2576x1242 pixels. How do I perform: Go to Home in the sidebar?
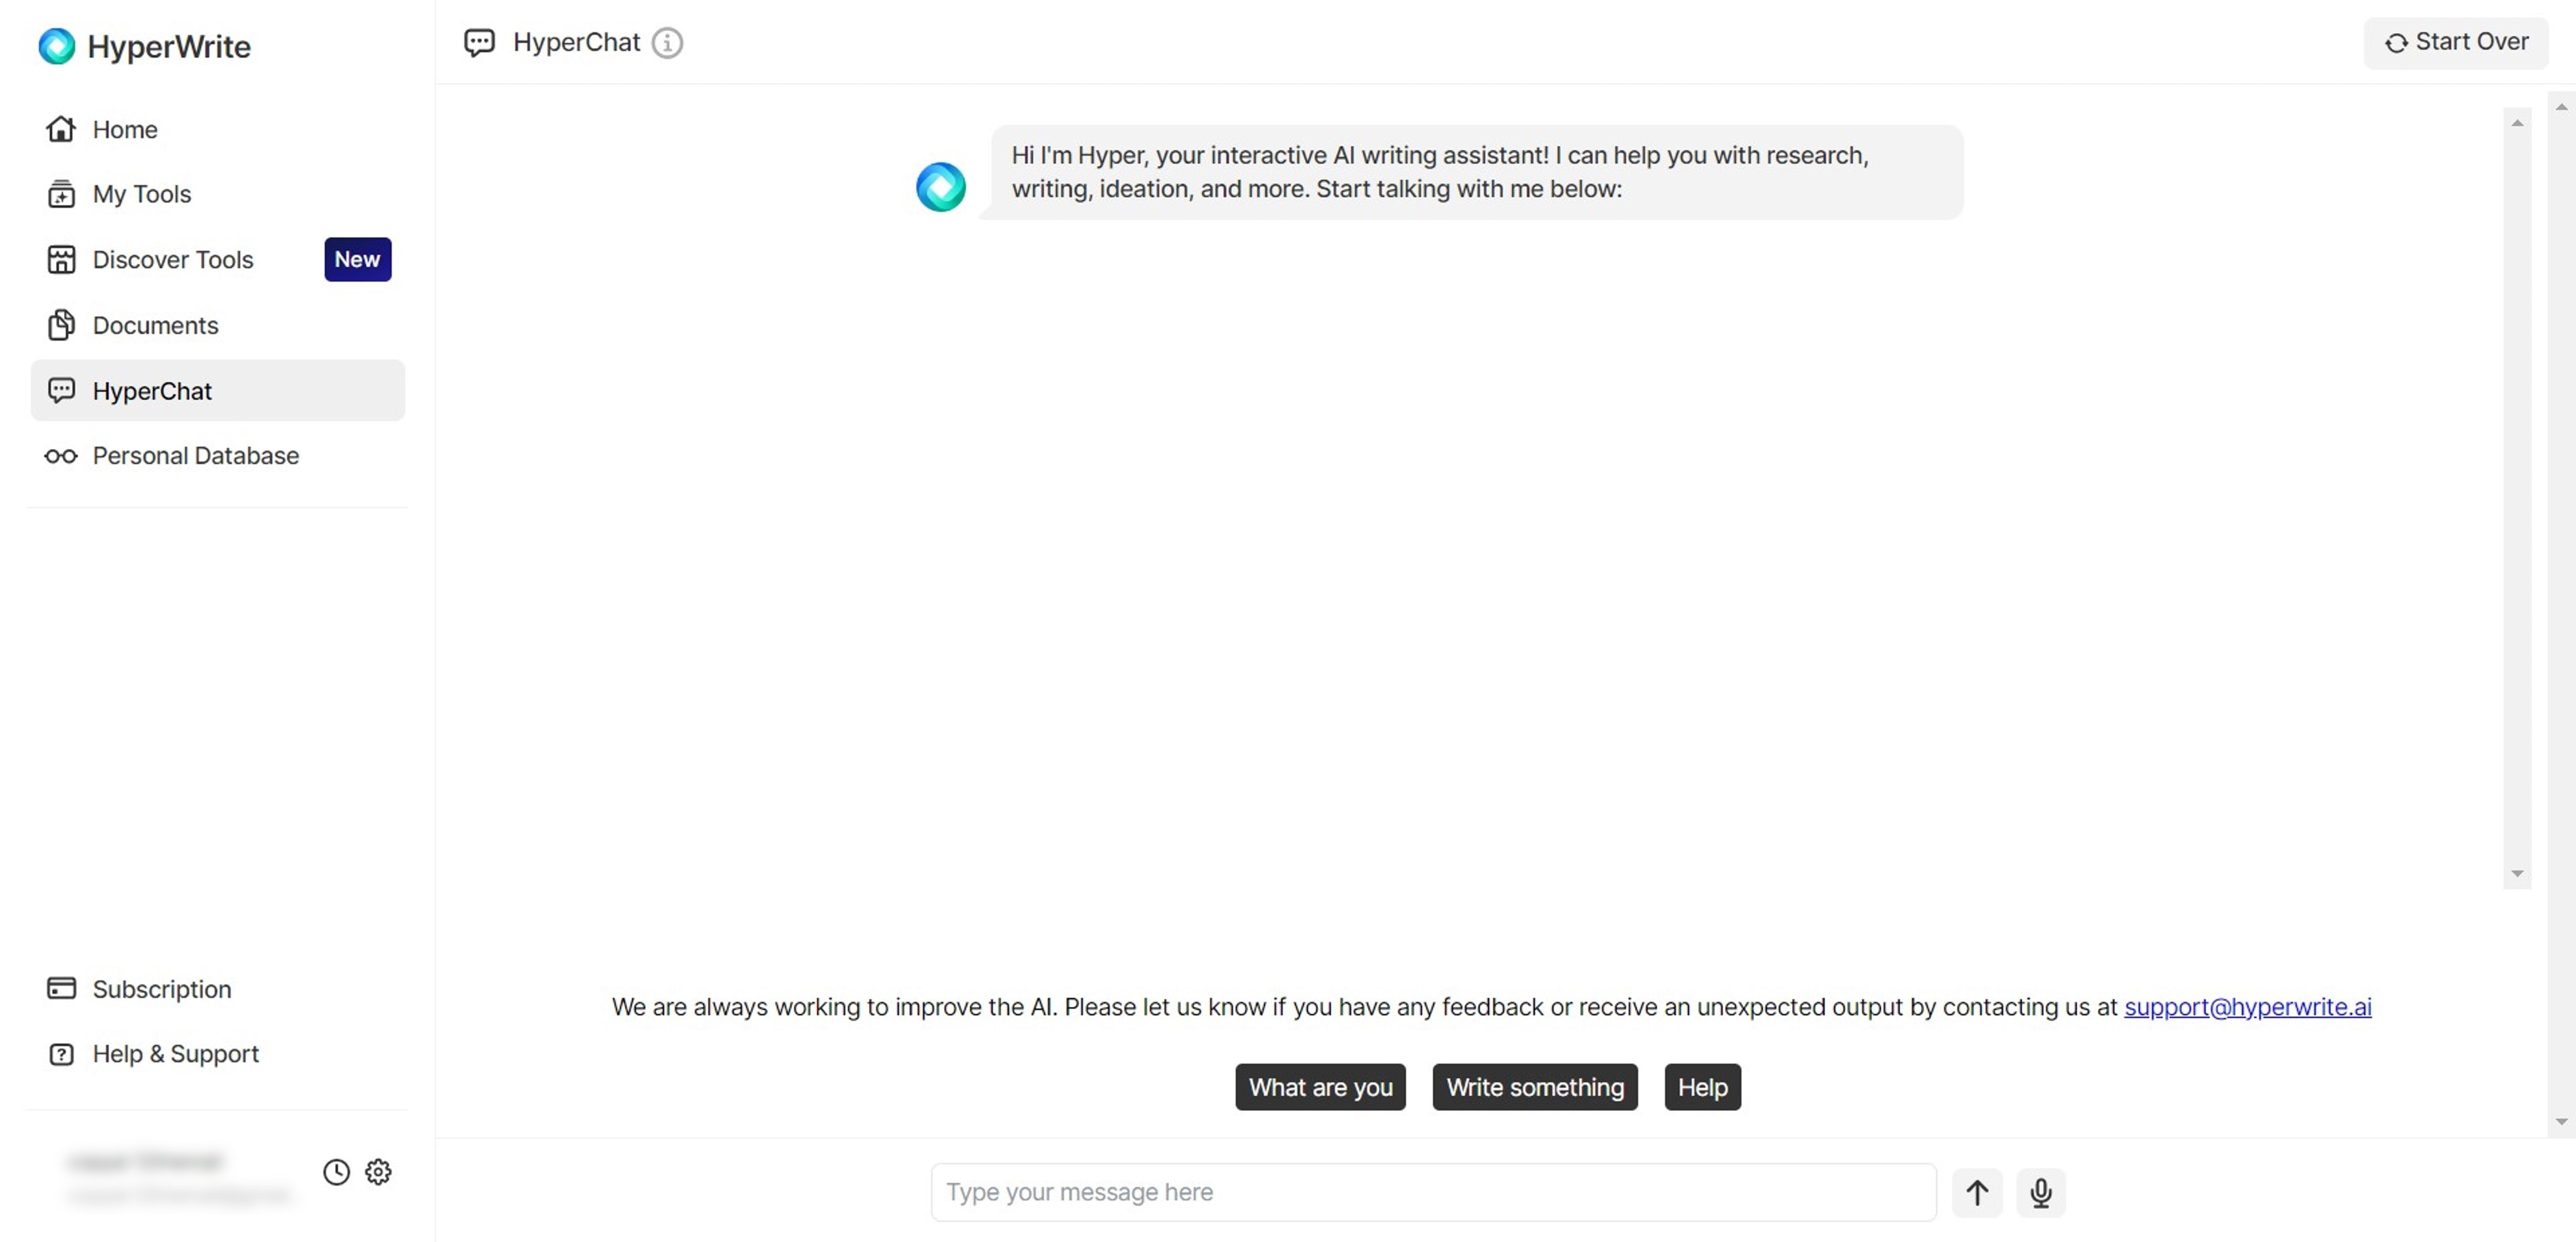pyautogui.click(x=125, y=129)
